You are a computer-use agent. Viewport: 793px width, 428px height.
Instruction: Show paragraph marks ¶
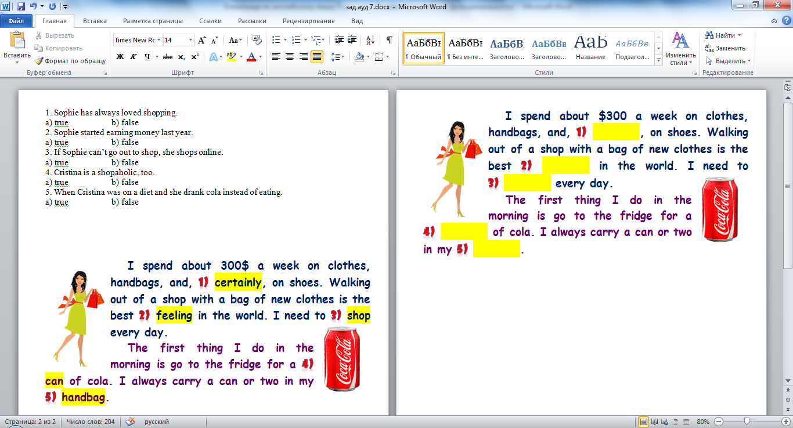(x=390, y=40)
